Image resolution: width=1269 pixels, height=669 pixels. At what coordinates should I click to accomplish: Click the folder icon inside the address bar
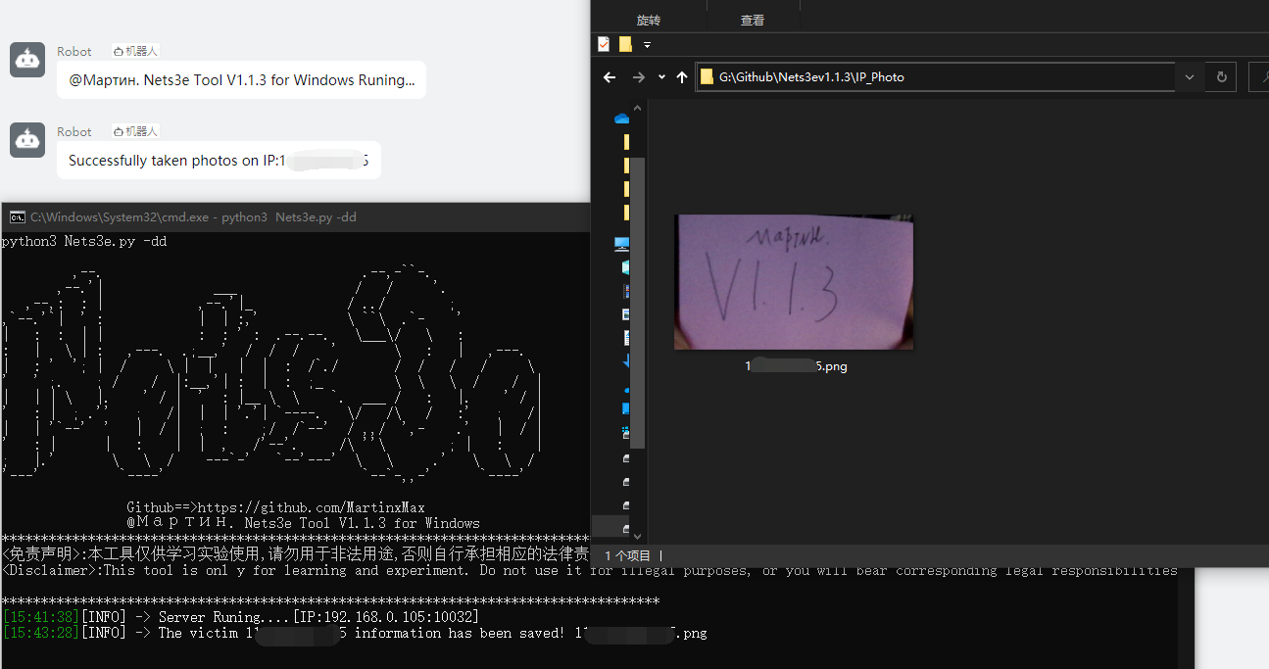point(707,76)
